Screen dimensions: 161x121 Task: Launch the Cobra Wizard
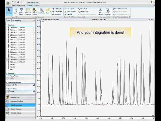35,11
